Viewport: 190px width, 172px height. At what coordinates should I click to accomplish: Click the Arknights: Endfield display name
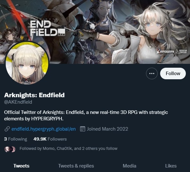34,95
